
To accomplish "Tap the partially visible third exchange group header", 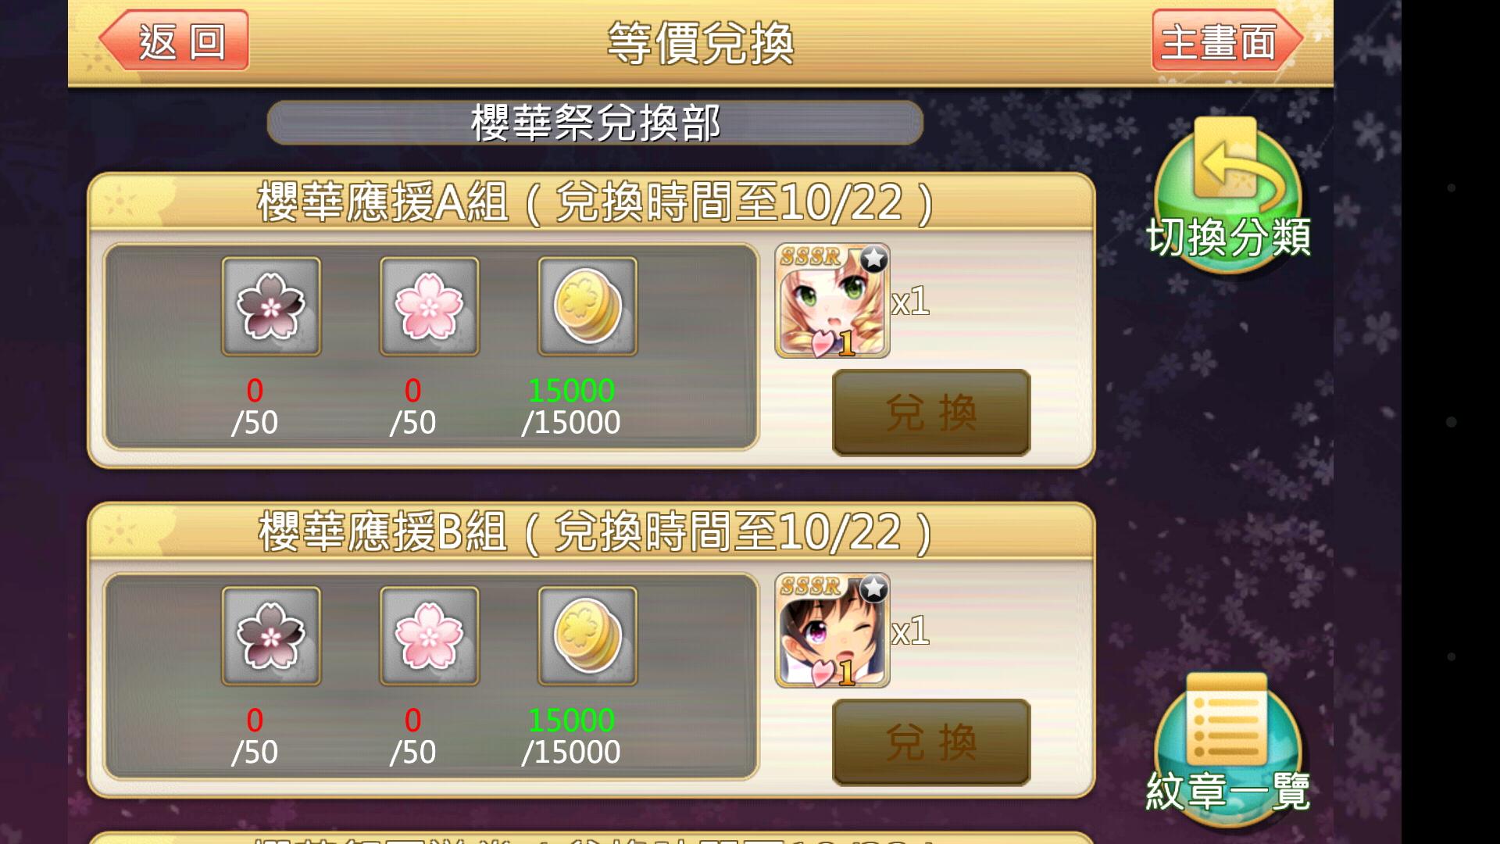I will point(591,838).
